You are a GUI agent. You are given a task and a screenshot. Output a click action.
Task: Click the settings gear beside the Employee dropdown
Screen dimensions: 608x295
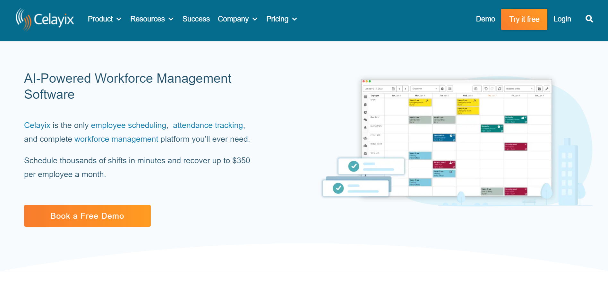click(442, 89)
